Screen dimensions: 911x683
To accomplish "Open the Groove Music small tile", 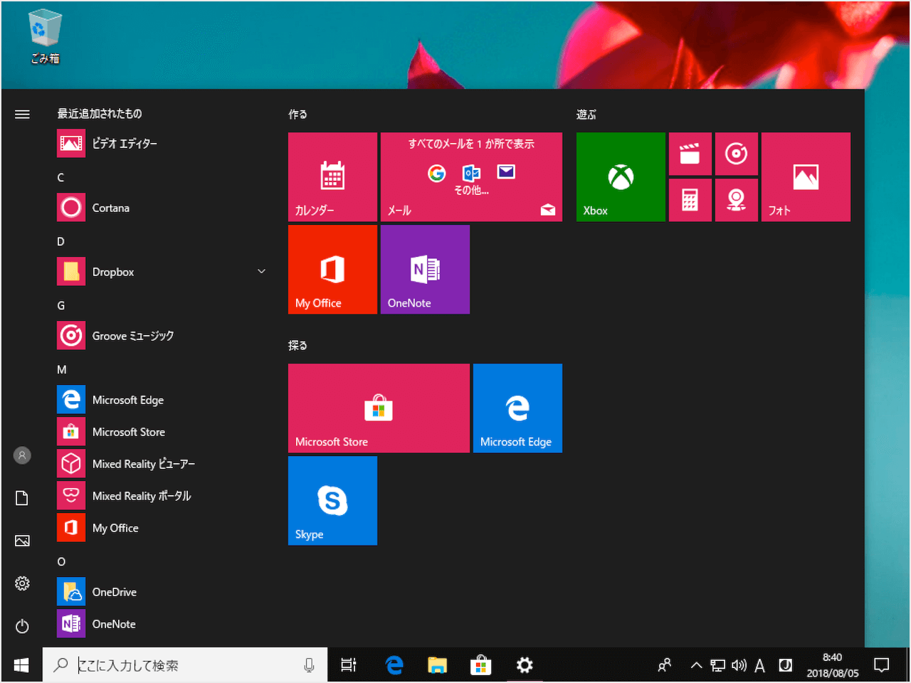I will [x=736, y=154].
